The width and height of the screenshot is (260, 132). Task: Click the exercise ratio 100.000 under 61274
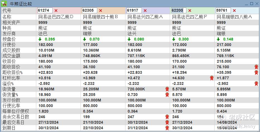coord(46,106)
